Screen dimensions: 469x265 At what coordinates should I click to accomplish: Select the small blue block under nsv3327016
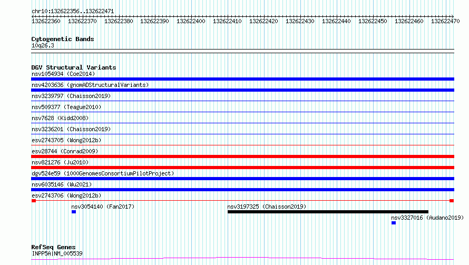click(x=394, y=223)
